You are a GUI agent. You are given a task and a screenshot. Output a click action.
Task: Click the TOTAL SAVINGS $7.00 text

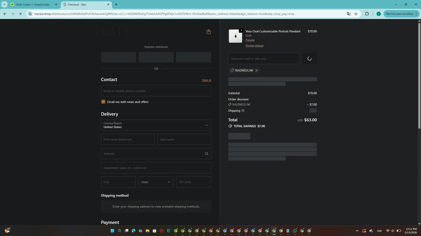(x=249, y=126)
